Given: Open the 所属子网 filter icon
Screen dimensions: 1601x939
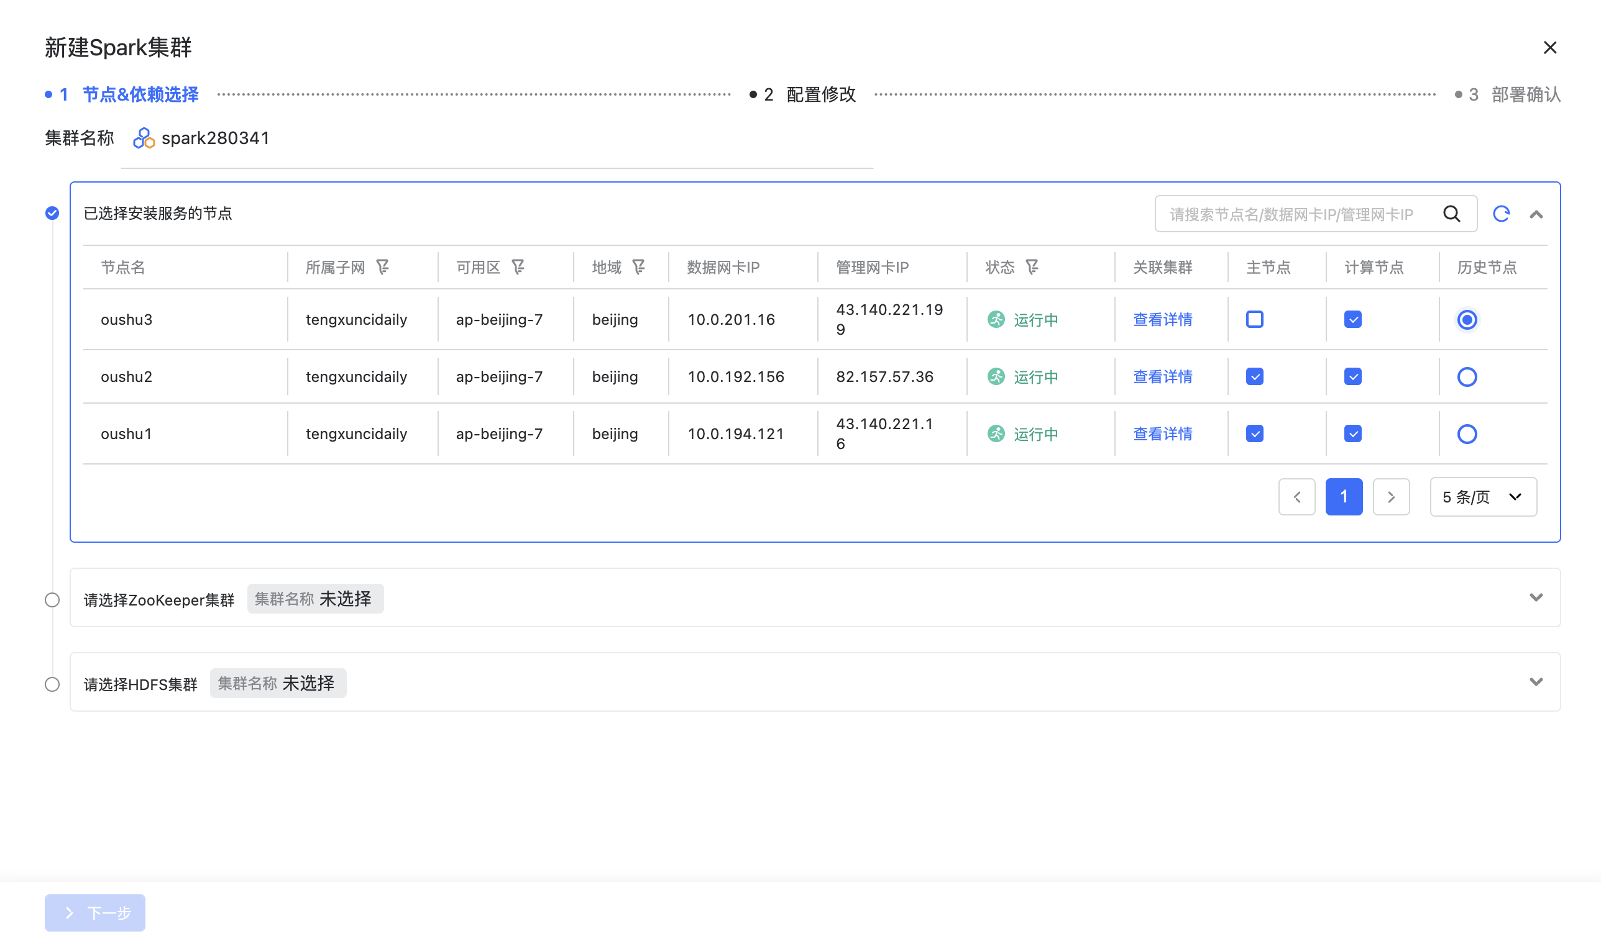Looking at the screenshot, I should [x=382, y=267].
